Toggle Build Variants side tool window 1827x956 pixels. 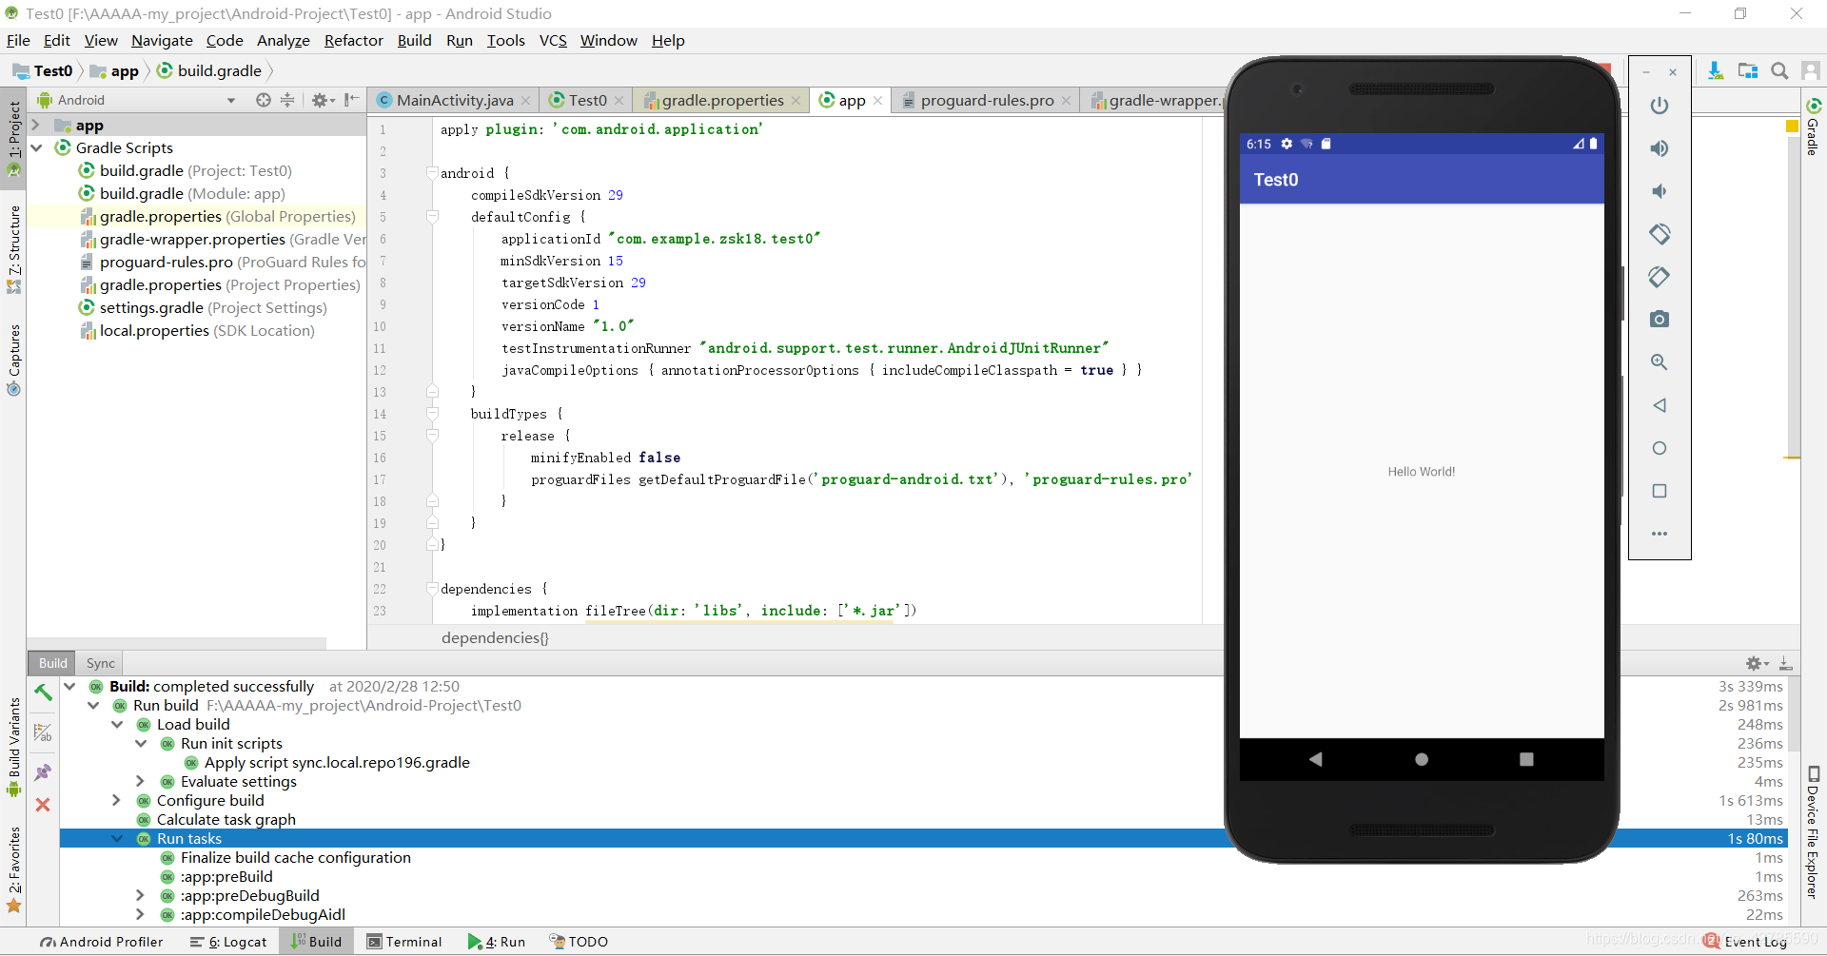13,748
